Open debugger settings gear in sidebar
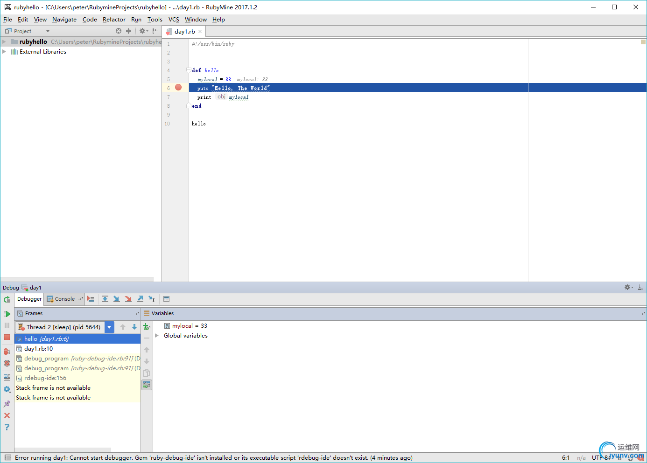The width and height of the screenshot is (647, 463). point(7,389)
